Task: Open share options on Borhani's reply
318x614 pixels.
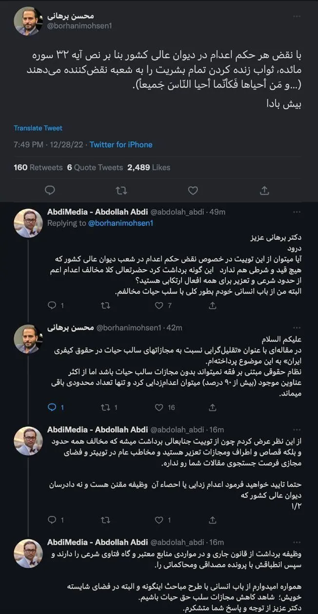Action: coord(212,407)
